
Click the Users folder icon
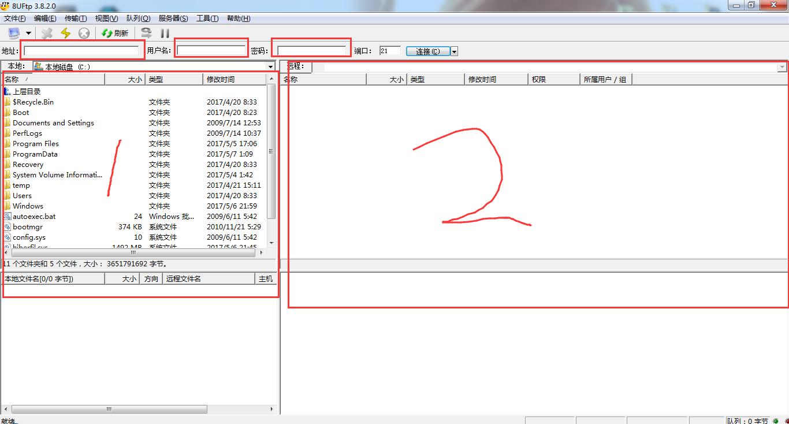[8, 196]
